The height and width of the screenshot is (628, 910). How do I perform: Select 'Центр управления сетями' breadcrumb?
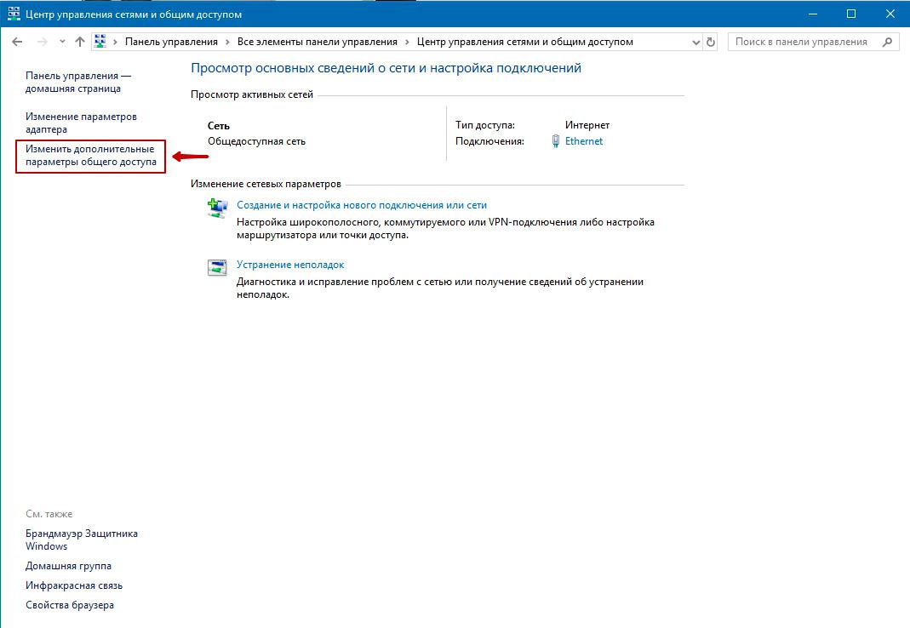click(524, 42)
